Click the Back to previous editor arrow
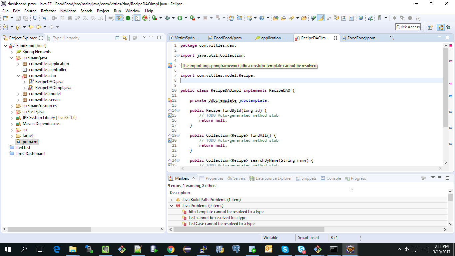 tap(39, 27)
